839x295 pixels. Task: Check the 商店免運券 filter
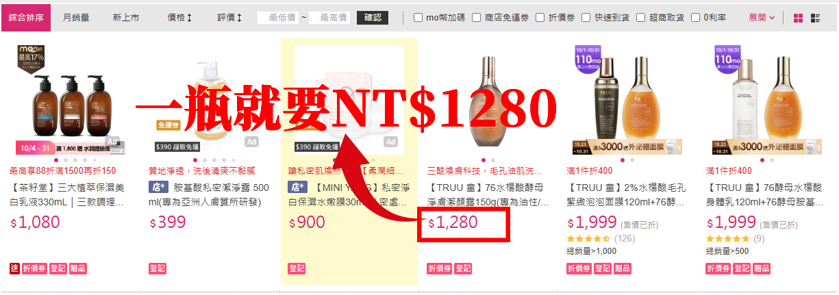476,18
